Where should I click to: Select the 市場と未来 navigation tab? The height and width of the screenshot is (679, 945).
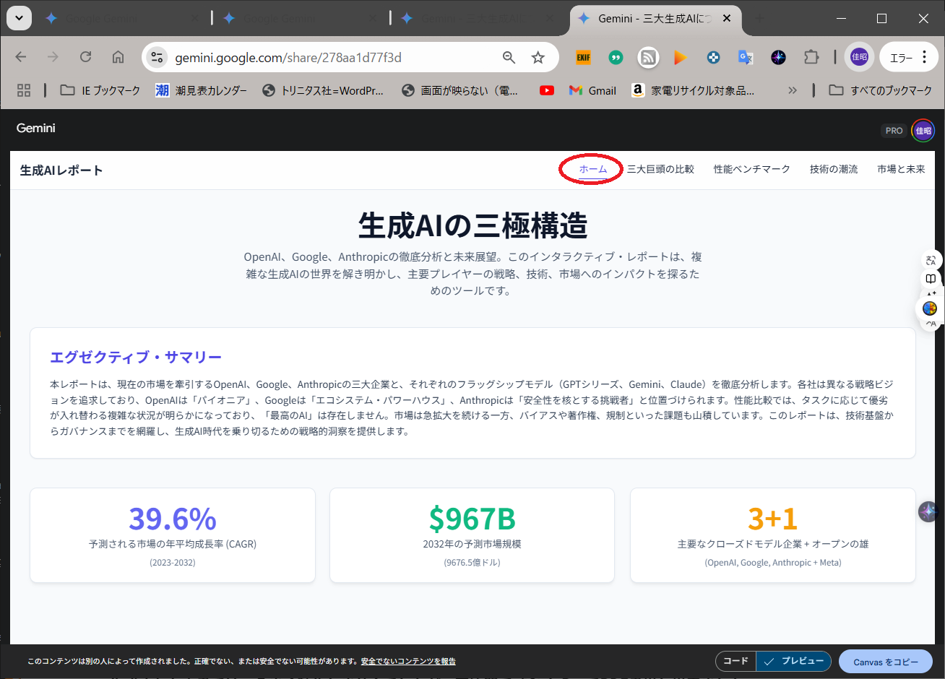click(x=901, y=169)
